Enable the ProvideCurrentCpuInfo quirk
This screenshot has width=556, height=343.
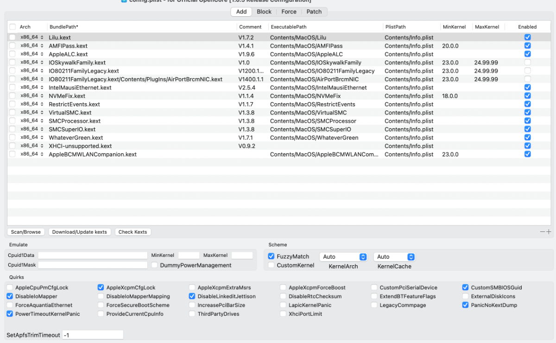pos(101,314)
